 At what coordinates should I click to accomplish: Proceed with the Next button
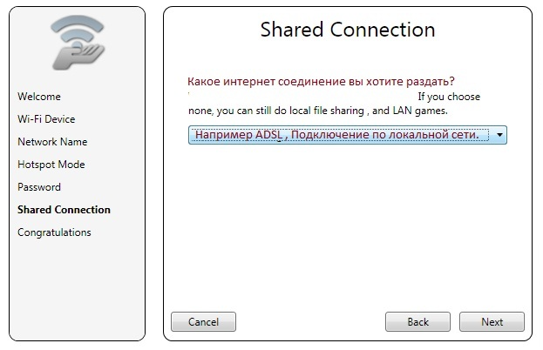(x=492, y=321)
